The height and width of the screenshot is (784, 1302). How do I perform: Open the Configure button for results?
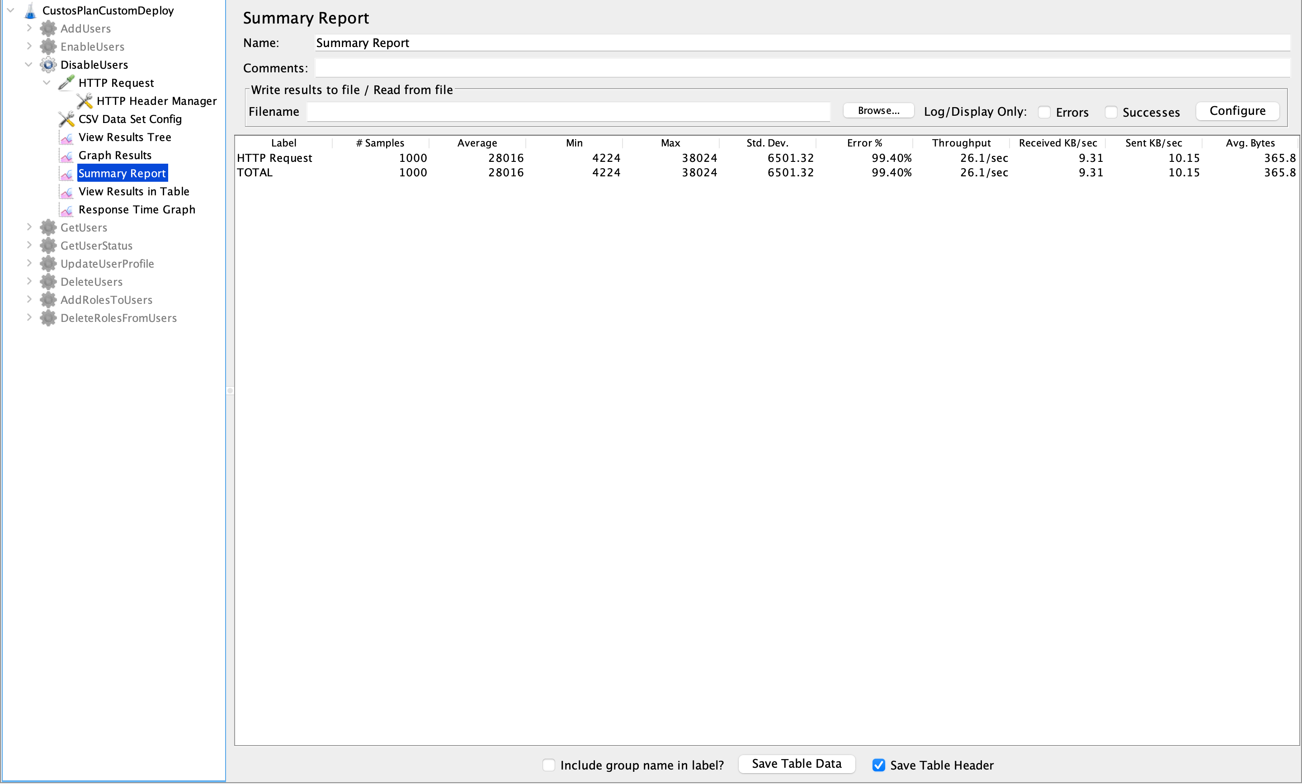pos(1237,111)
